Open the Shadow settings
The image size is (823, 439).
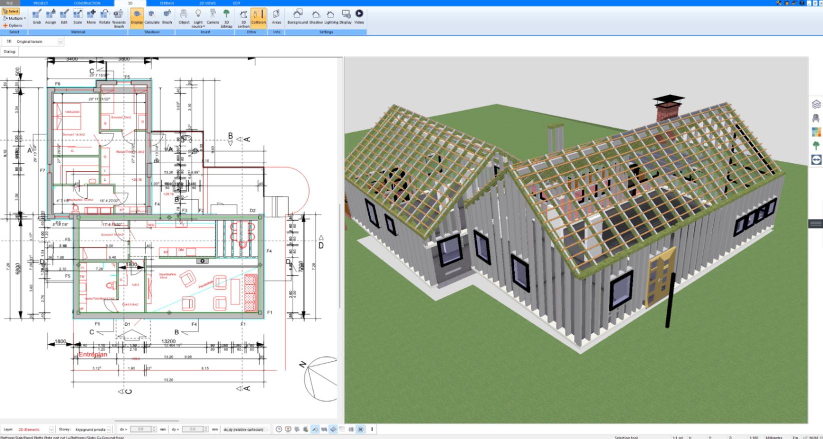[x=316, y=17]
